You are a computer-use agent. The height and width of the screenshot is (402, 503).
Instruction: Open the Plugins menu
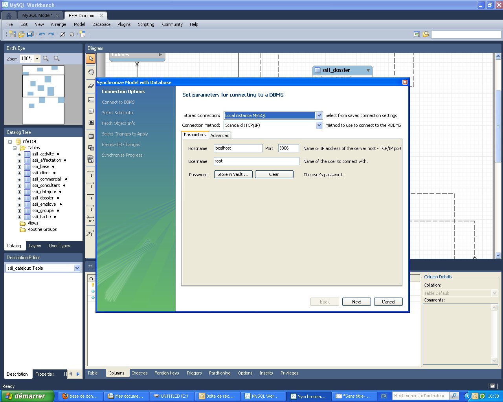pos(124,24)
